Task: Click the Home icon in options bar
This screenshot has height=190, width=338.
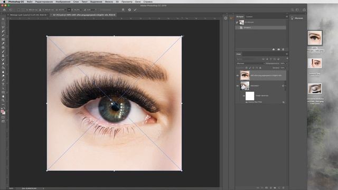Action: point(4,10)
